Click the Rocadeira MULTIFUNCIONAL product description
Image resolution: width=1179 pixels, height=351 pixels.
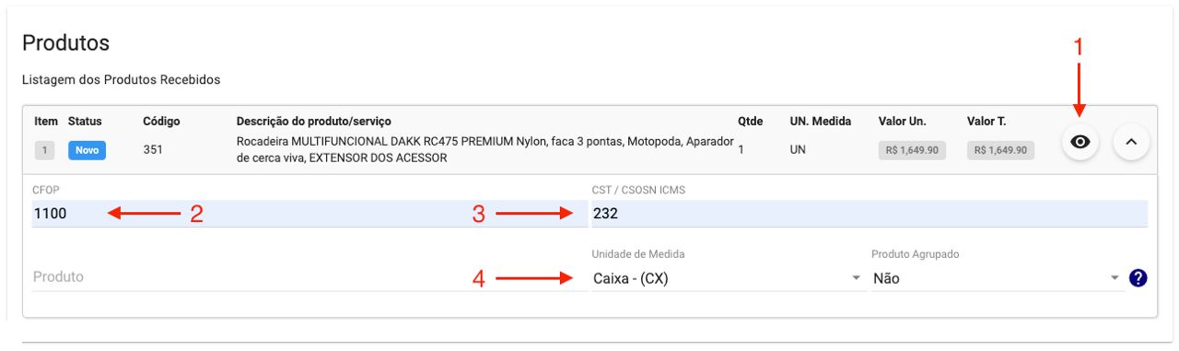485,149
